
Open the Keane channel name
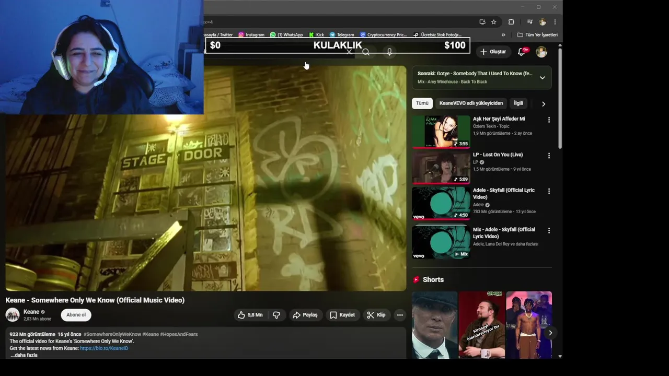point(31,312)
